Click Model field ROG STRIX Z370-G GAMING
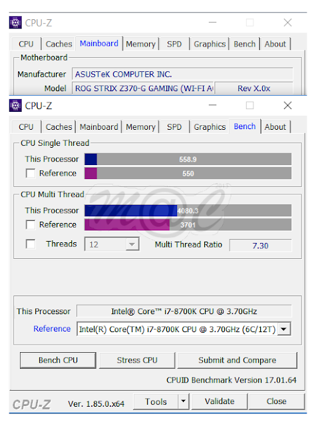This screenshot has width=316, height=426. click(x=143, y=88)
